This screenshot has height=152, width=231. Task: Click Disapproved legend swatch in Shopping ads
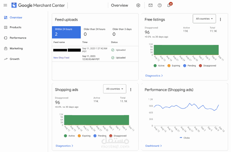[111, 136]
